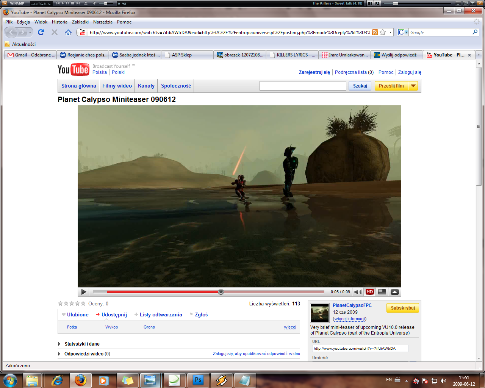Screen dimensions: 485x388
Task: Switch to the KILLERS LYRICS tab
Action: pyautogui.click(x=292, y=55)
